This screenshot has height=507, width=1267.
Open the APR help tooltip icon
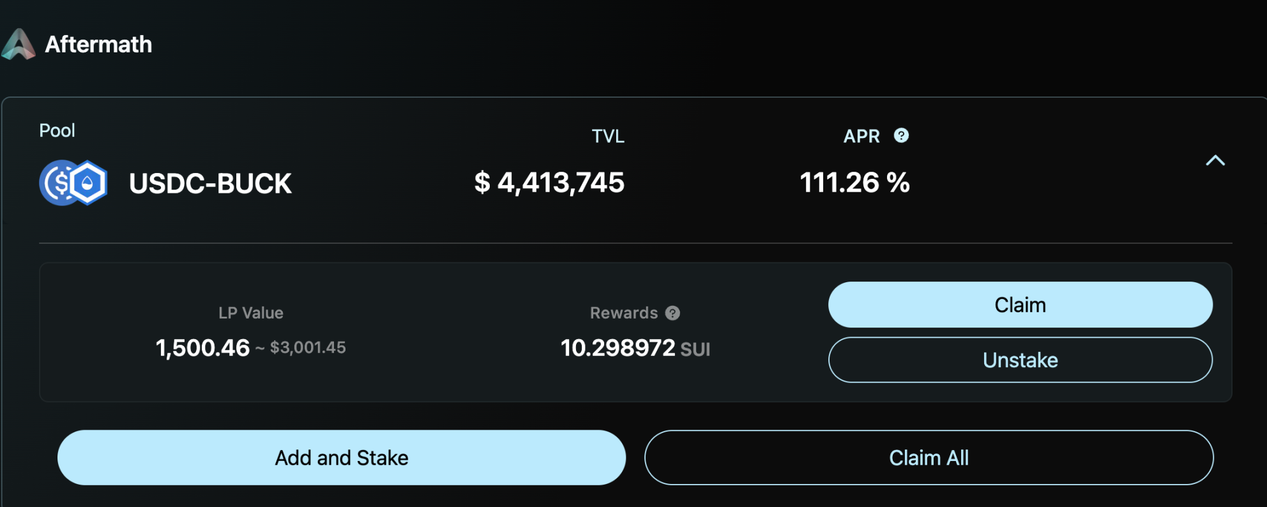point(901,135)
